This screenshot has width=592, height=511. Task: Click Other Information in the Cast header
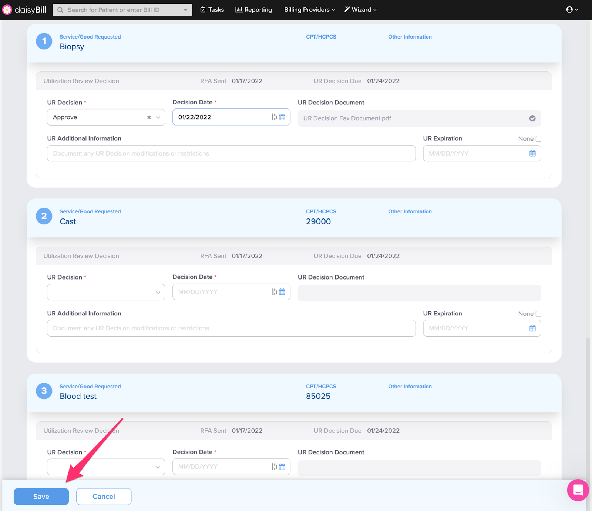tap(410, 211)
